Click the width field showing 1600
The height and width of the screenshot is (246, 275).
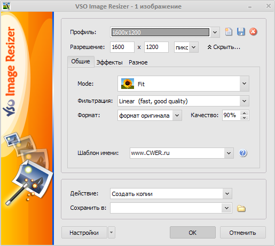pos(122,47)
